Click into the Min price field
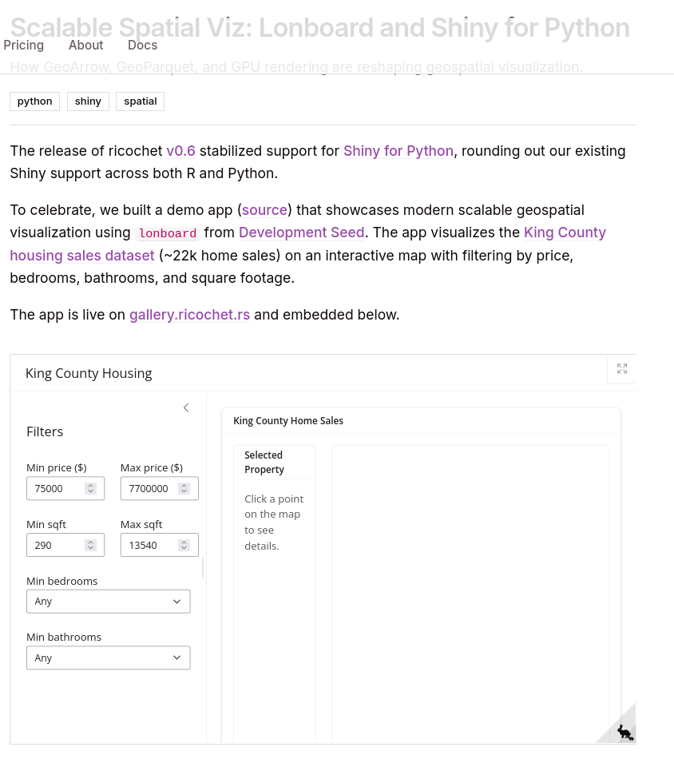This screenshot has height=763, width=674. click(65, 488)
